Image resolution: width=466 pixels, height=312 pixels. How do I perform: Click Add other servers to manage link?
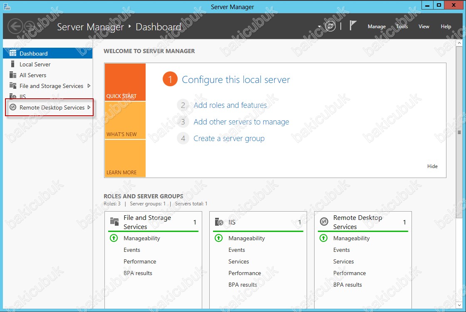point(241,122)
